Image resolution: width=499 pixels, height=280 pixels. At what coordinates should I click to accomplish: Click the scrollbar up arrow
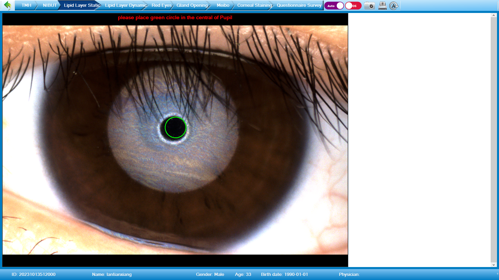click(x=493, y=15)
